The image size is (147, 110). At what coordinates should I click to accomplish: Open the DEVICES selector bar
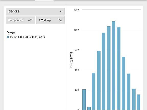tap(35, 12)
